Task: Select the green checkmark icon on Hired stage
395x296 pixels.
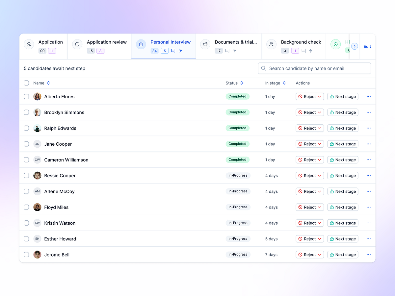Action: point(335,44)
